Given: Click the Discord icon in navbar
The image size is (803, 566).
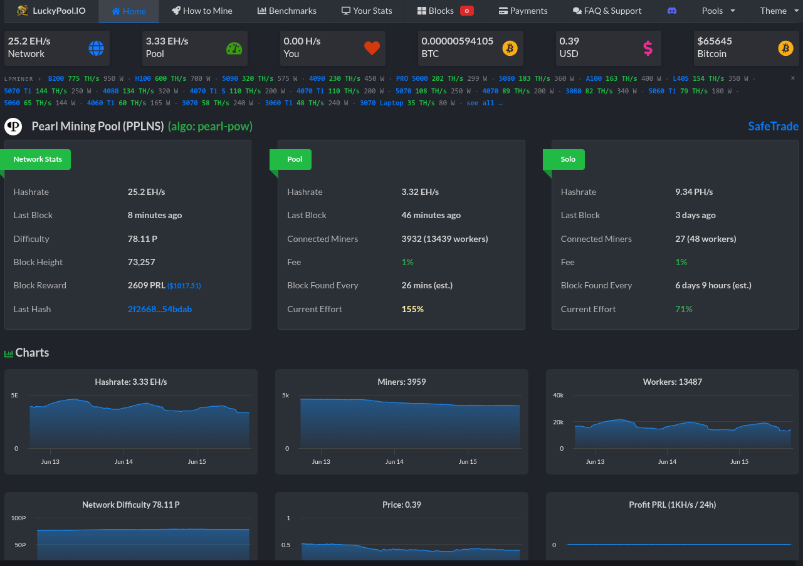Looking at the screenshot, I should pyautogui.click(x=672, y=11).
